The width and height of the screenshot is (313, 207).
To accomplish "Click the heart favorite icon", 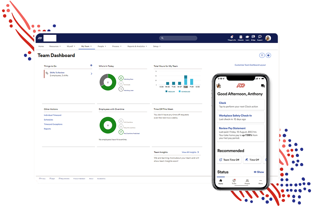I will click(x=262, y=55).
